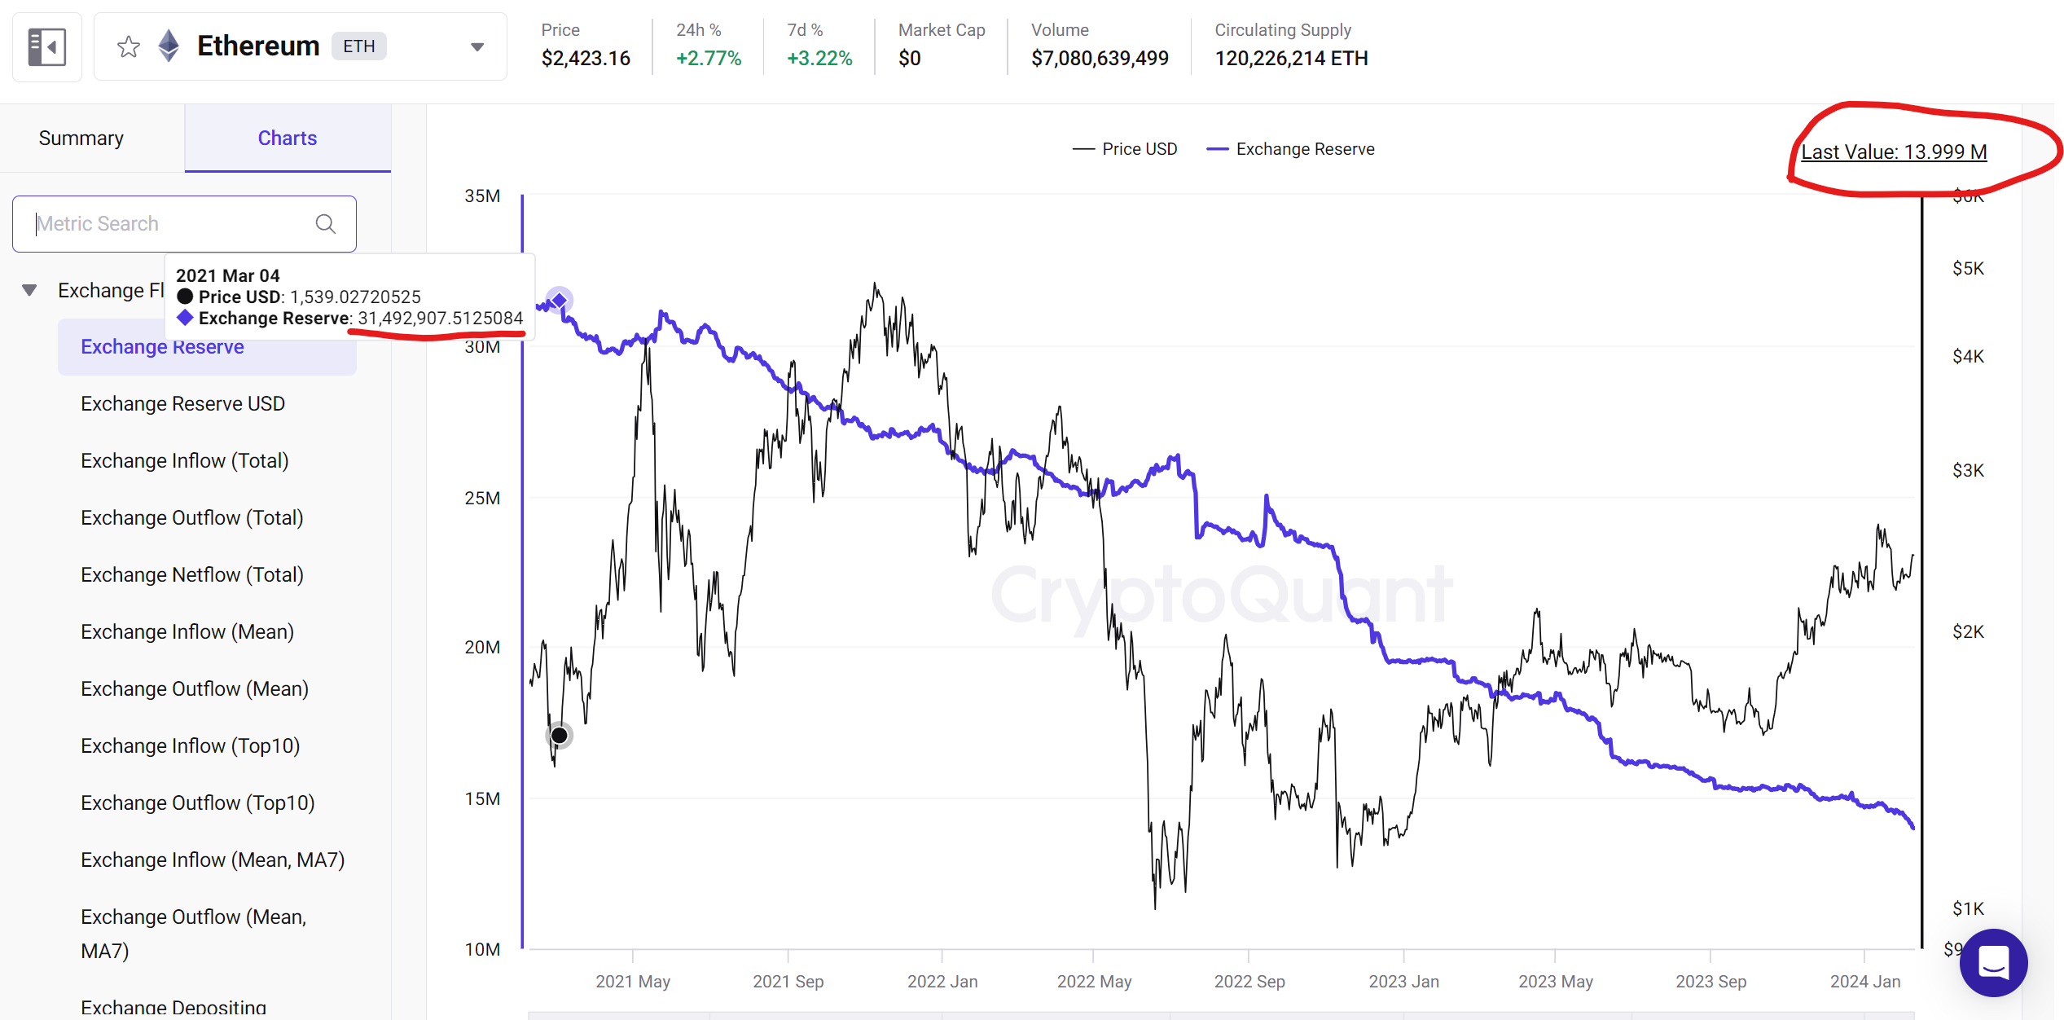The width and height of the screenshot is (2064, 1020).
Task: Star Ethereum as a favorite
Action: click(129, 46)
